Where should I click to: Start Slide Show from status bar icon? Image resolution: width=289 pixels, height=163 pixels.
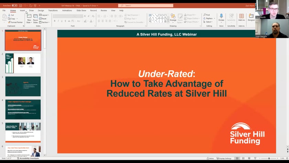pyautogui.click(x=255, y=159)
